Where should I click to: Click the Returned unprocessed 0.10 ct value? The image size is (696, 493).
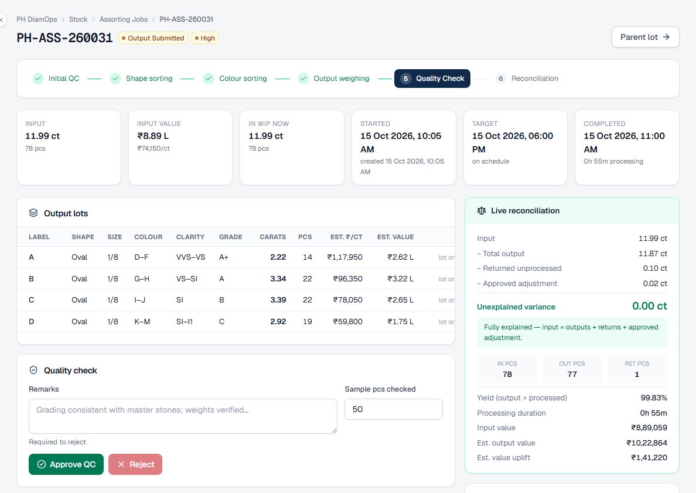click(655, 268)
